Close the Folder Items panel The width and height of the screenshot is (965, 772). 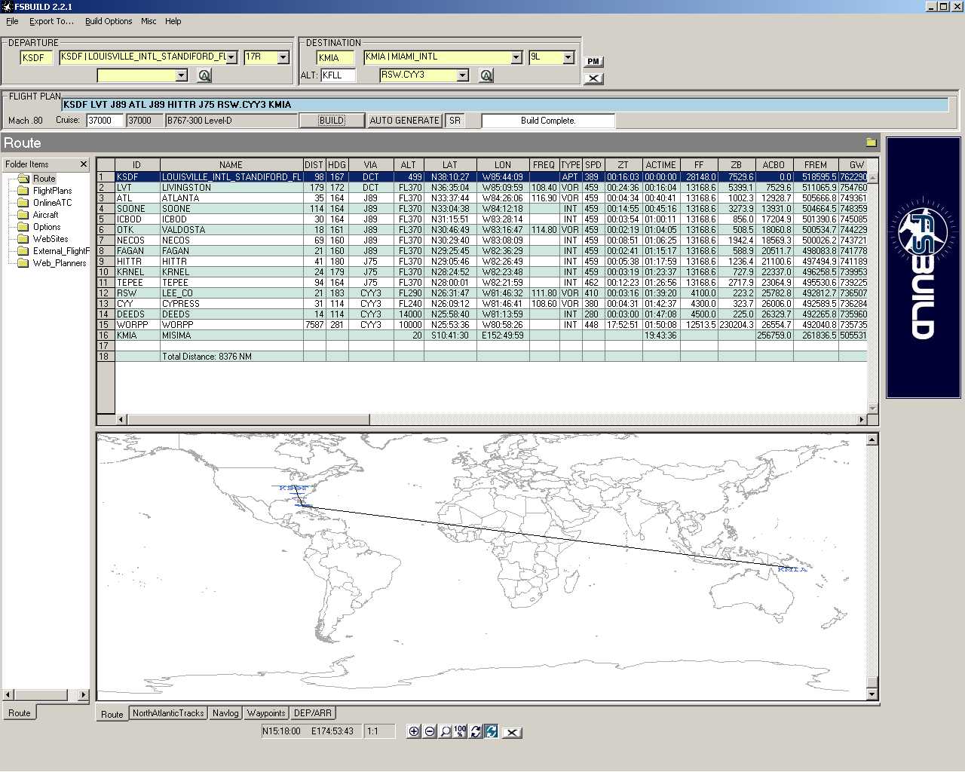click(83, 164)
